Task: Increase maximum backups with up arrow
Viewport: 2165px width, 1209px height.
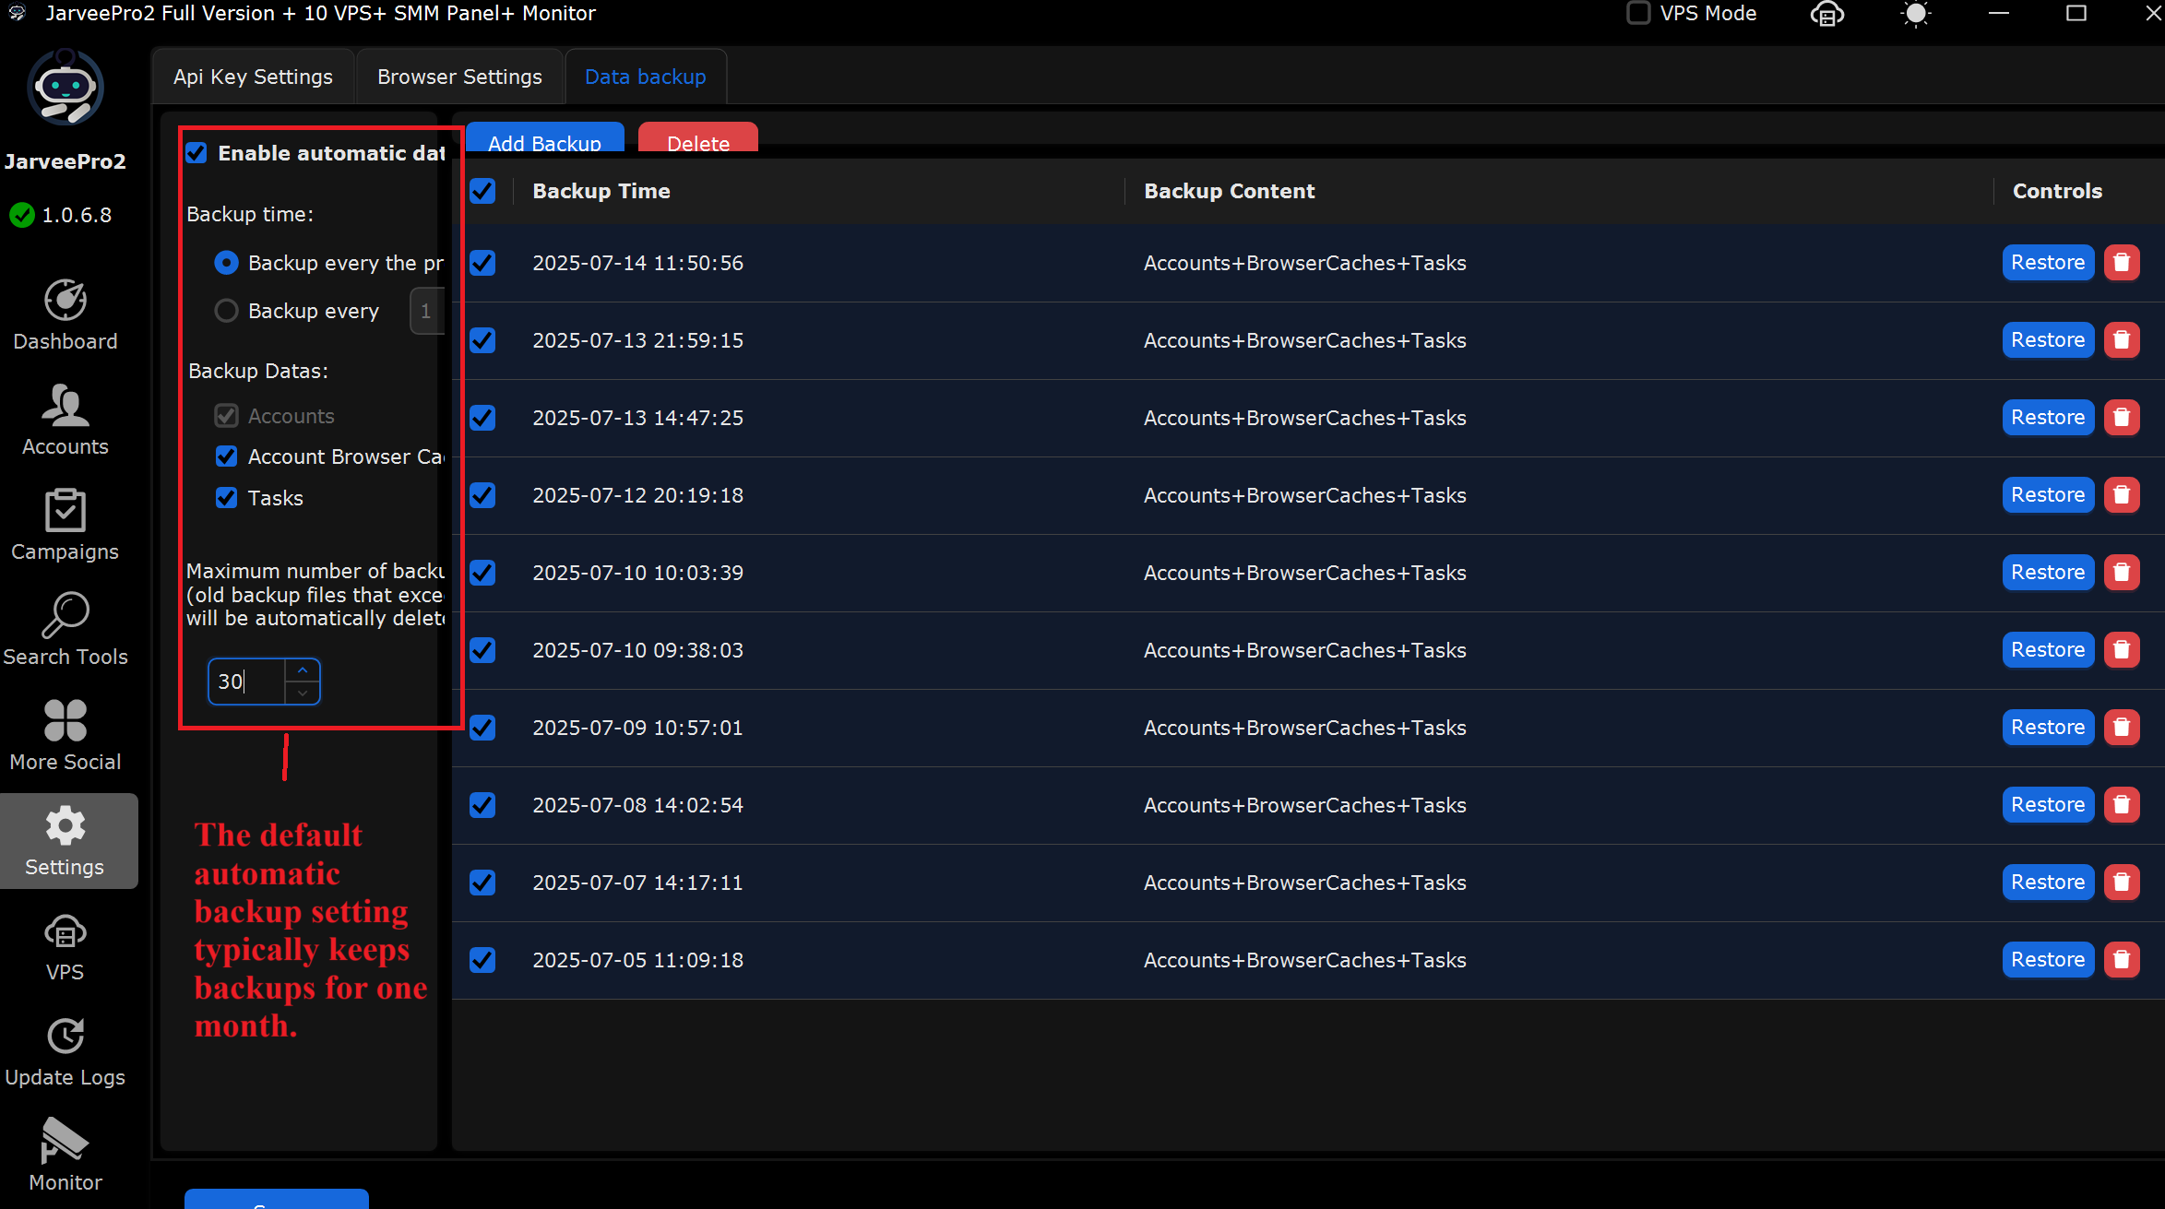Action: pyautogui.click(x=303, y=670)
